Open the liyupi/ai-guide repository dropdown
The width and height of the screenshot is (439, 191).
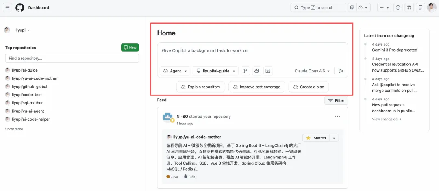click(x=215, y=71)
